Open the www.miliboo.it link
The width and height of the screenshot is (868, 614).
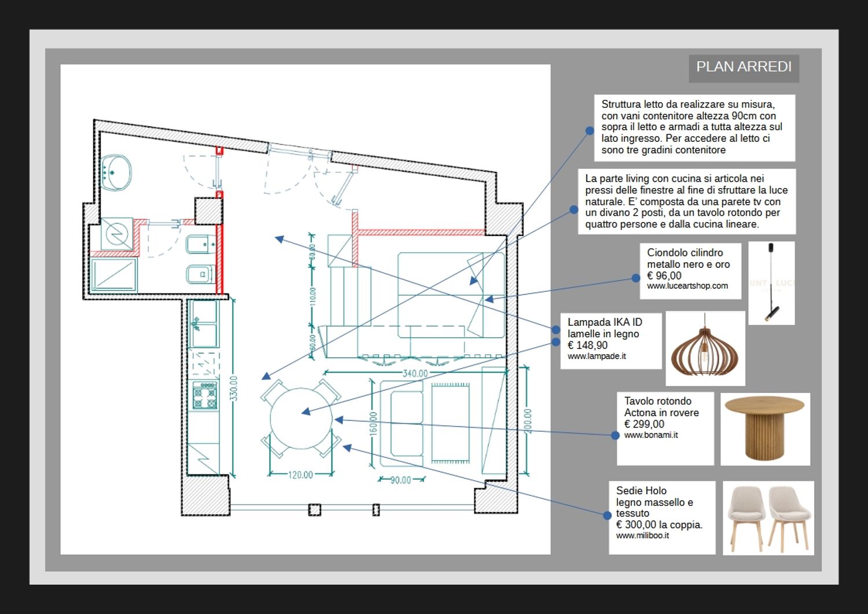coord(642,536)
